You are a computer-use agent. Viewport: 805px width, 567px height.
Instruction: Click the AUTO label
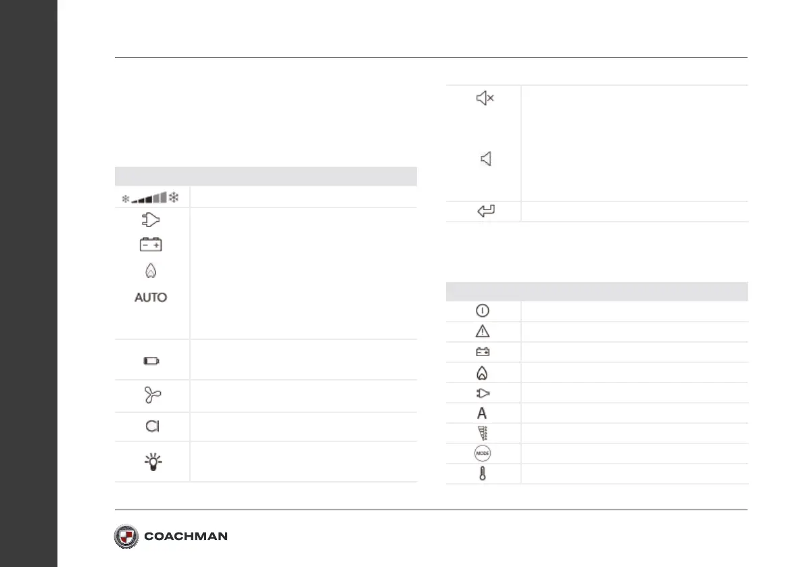click(151, 297)
